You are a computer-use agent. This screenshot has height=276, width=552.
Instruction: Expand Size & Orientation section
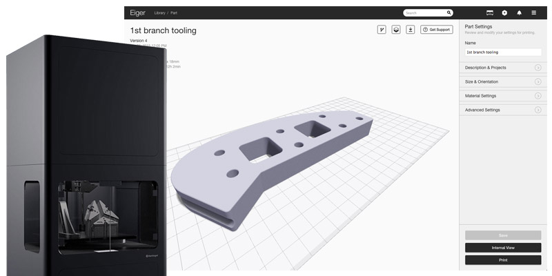point(538,81)
